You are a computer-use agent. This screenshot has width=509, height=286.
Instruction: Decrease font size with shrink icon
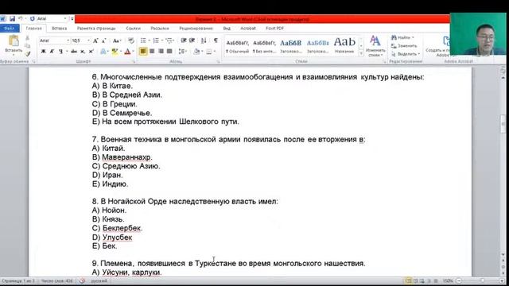103,41
